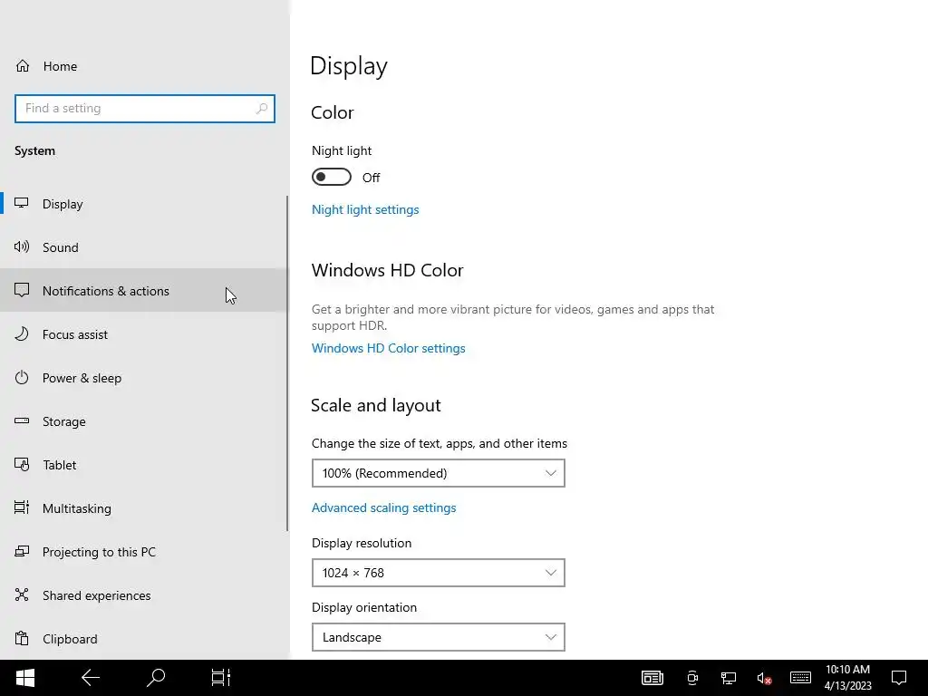Image resolution: width=928 pixels, height=696 pixels.
Task: Click the Meet Now camera tray icon
Action: [692, 678]
